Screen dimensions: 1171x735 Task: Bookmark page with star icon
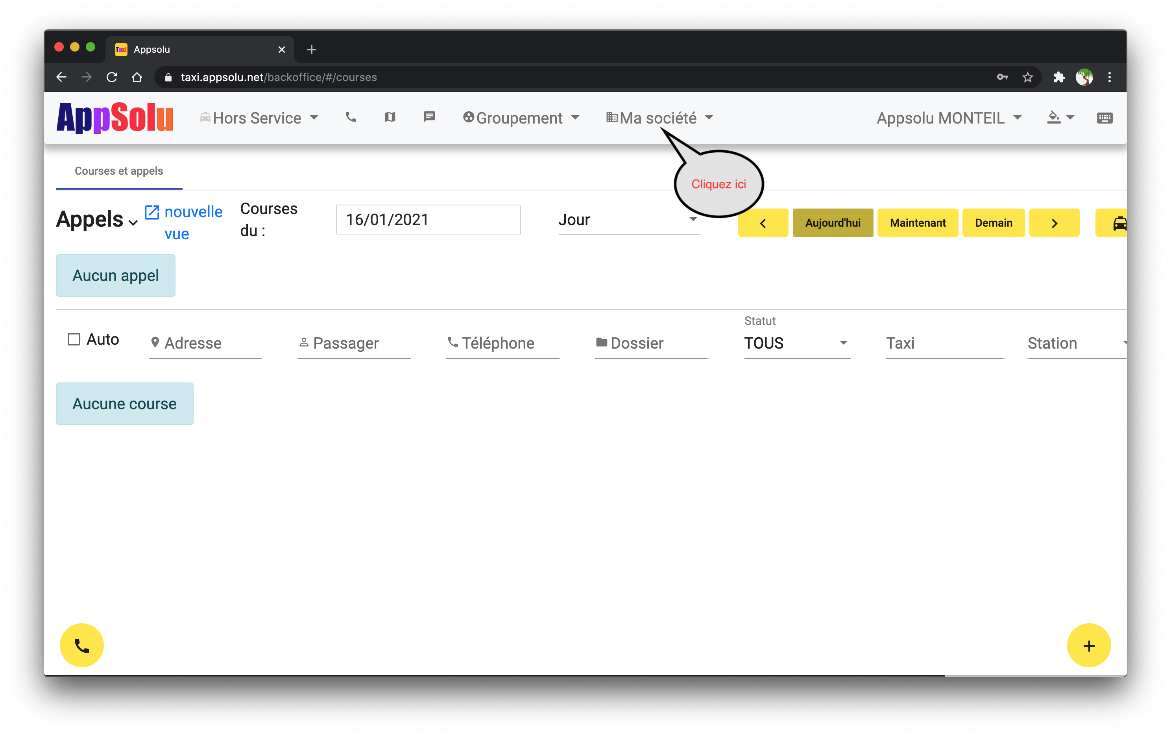click(x=1027, y=77)
